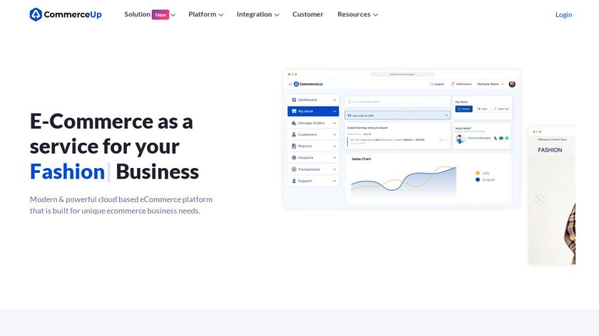Click the Coupons icon in sidebar
This screenshot has width=599, height=336.
coord(294,157)
